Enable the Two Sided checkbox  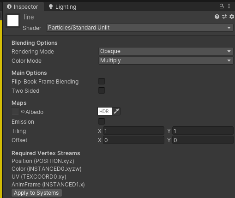coord(102,90)
